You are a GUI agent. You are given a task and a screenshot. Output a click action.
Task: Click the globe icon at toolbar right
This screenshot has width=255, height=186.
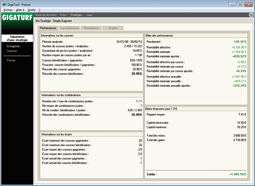pos(251,15)
